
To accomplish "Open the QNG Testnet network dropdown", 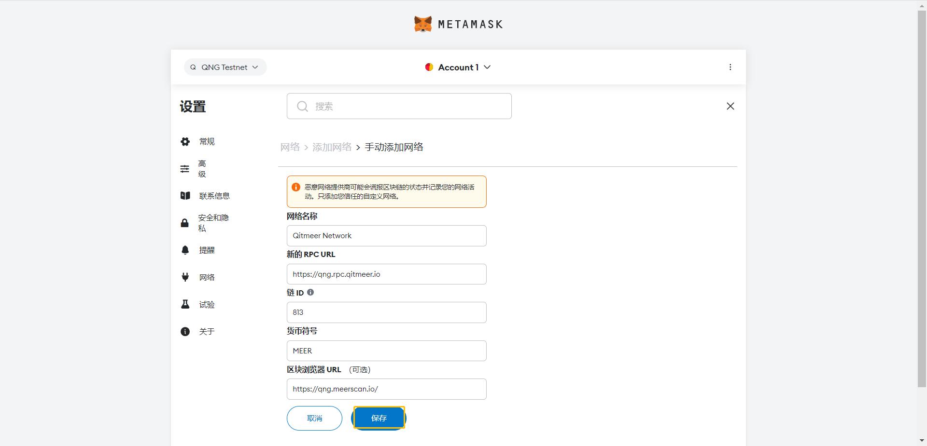I will click(x=225, y=67).
